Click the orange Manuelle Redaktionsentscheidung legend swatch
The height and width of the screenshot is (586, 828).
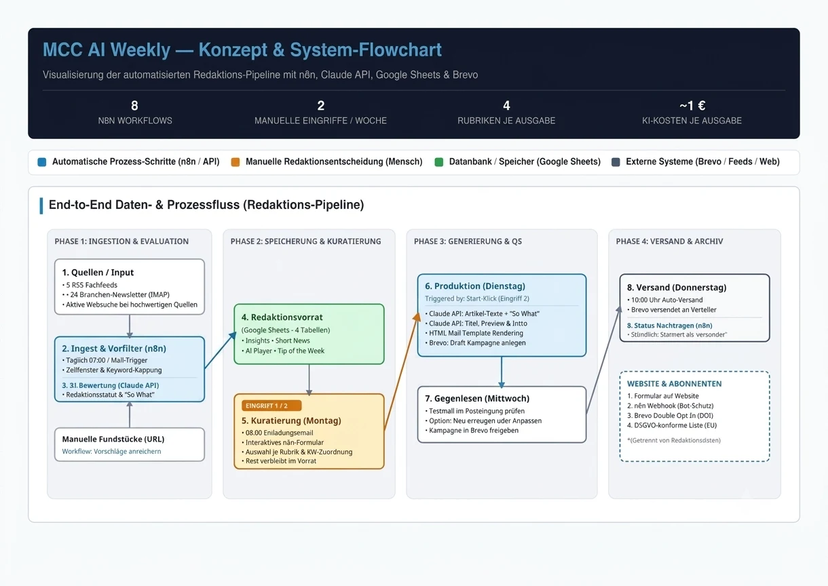pyautogui.click(x=236, y=162)
